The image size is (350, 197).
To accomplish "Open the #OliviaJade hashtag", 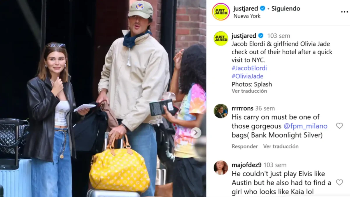I will tap(247, 76).
